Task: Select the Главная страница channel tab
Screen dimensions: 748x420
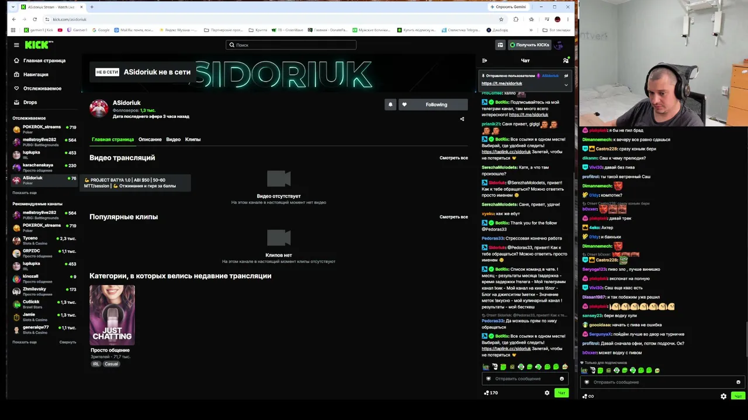Action: pyautogui.click(x=113, y=139)
